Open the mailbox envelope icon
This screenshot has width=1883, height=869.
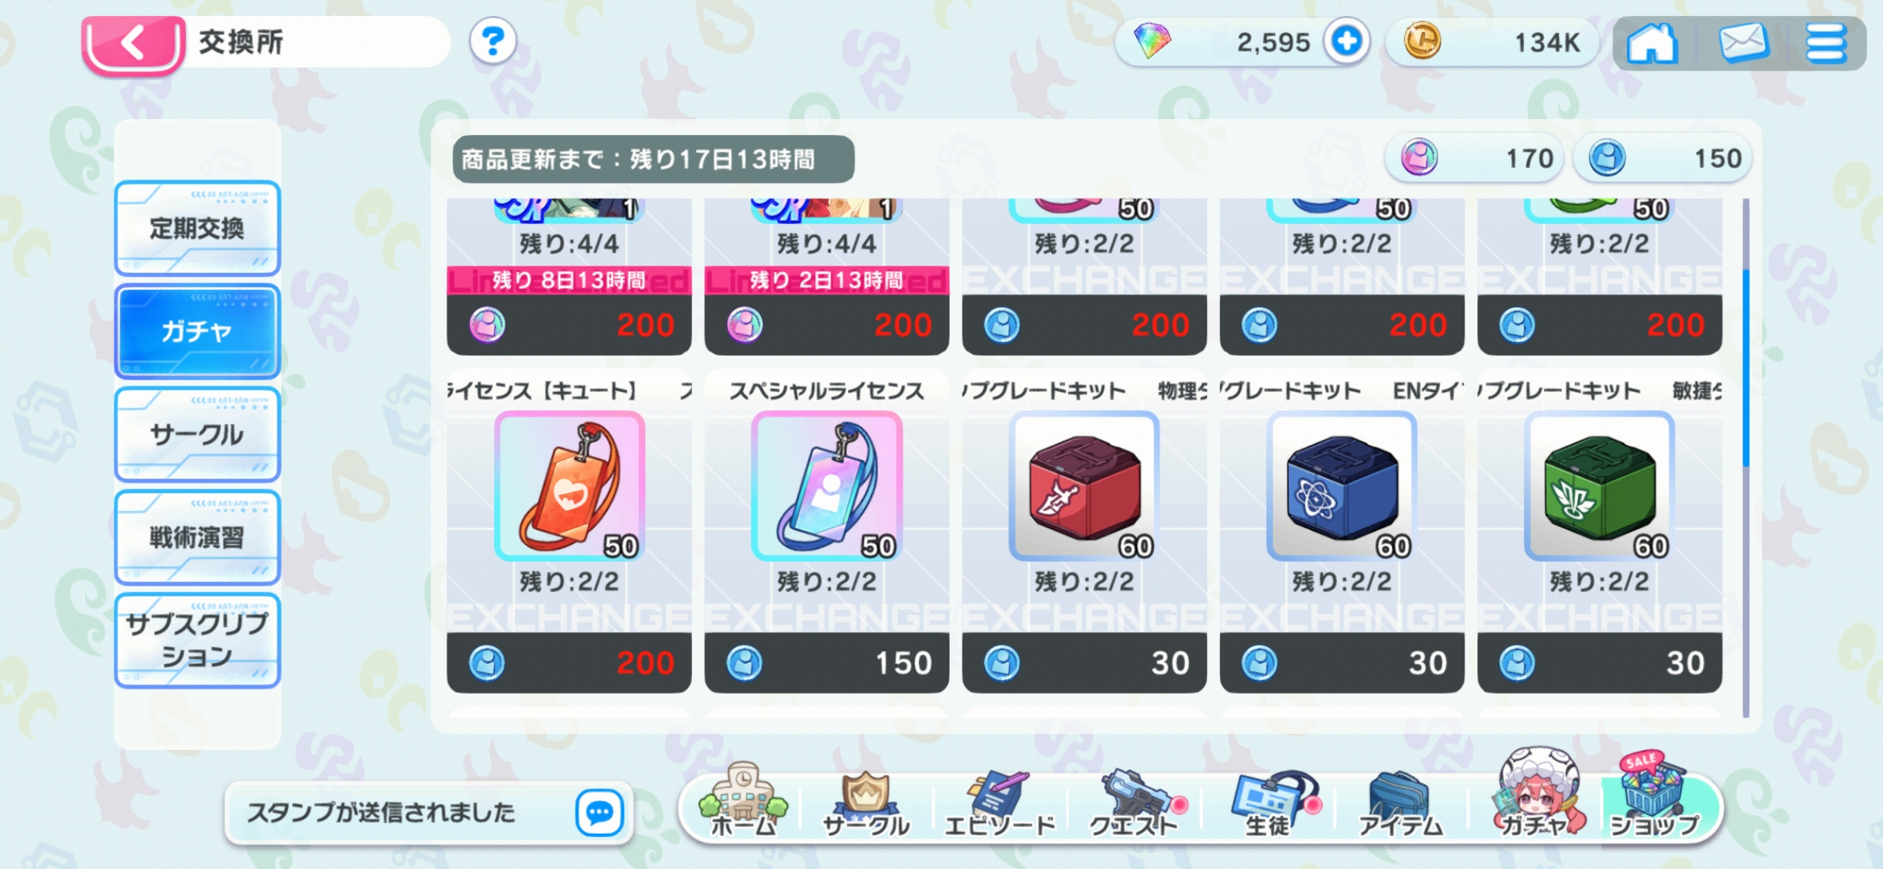tap(1743, 43)
